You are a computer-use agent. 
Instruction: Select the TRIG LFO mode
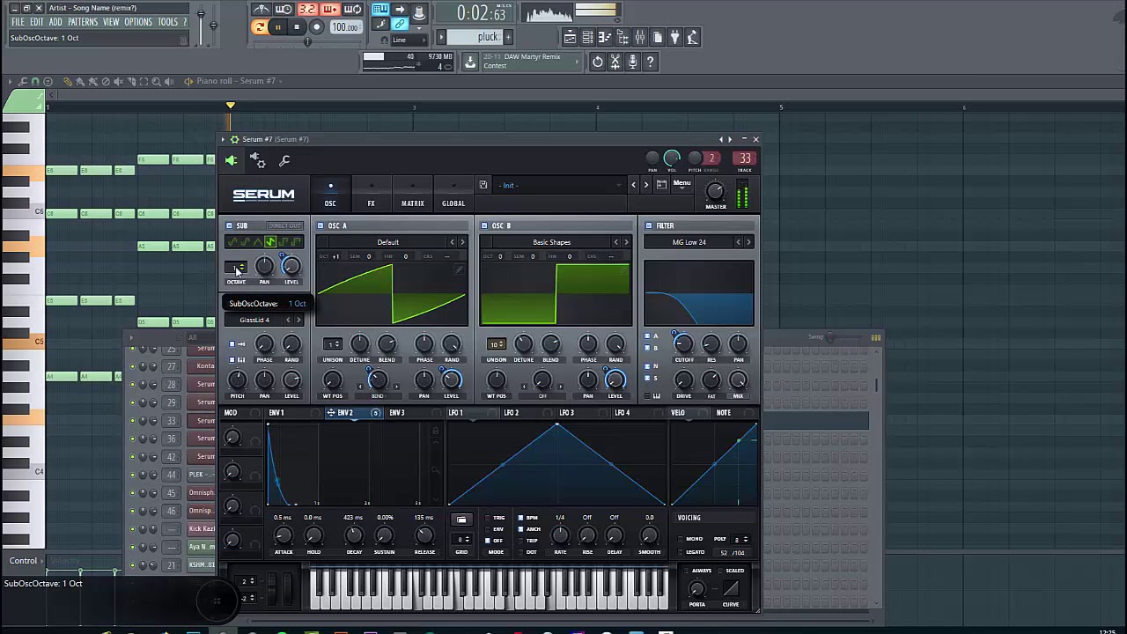click(x=488, y=518)
